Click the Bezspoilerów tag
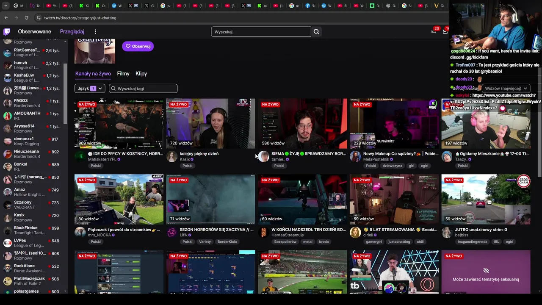Image resolution: width=542 pixels, height=305 pixels. (x=285, y=241)
